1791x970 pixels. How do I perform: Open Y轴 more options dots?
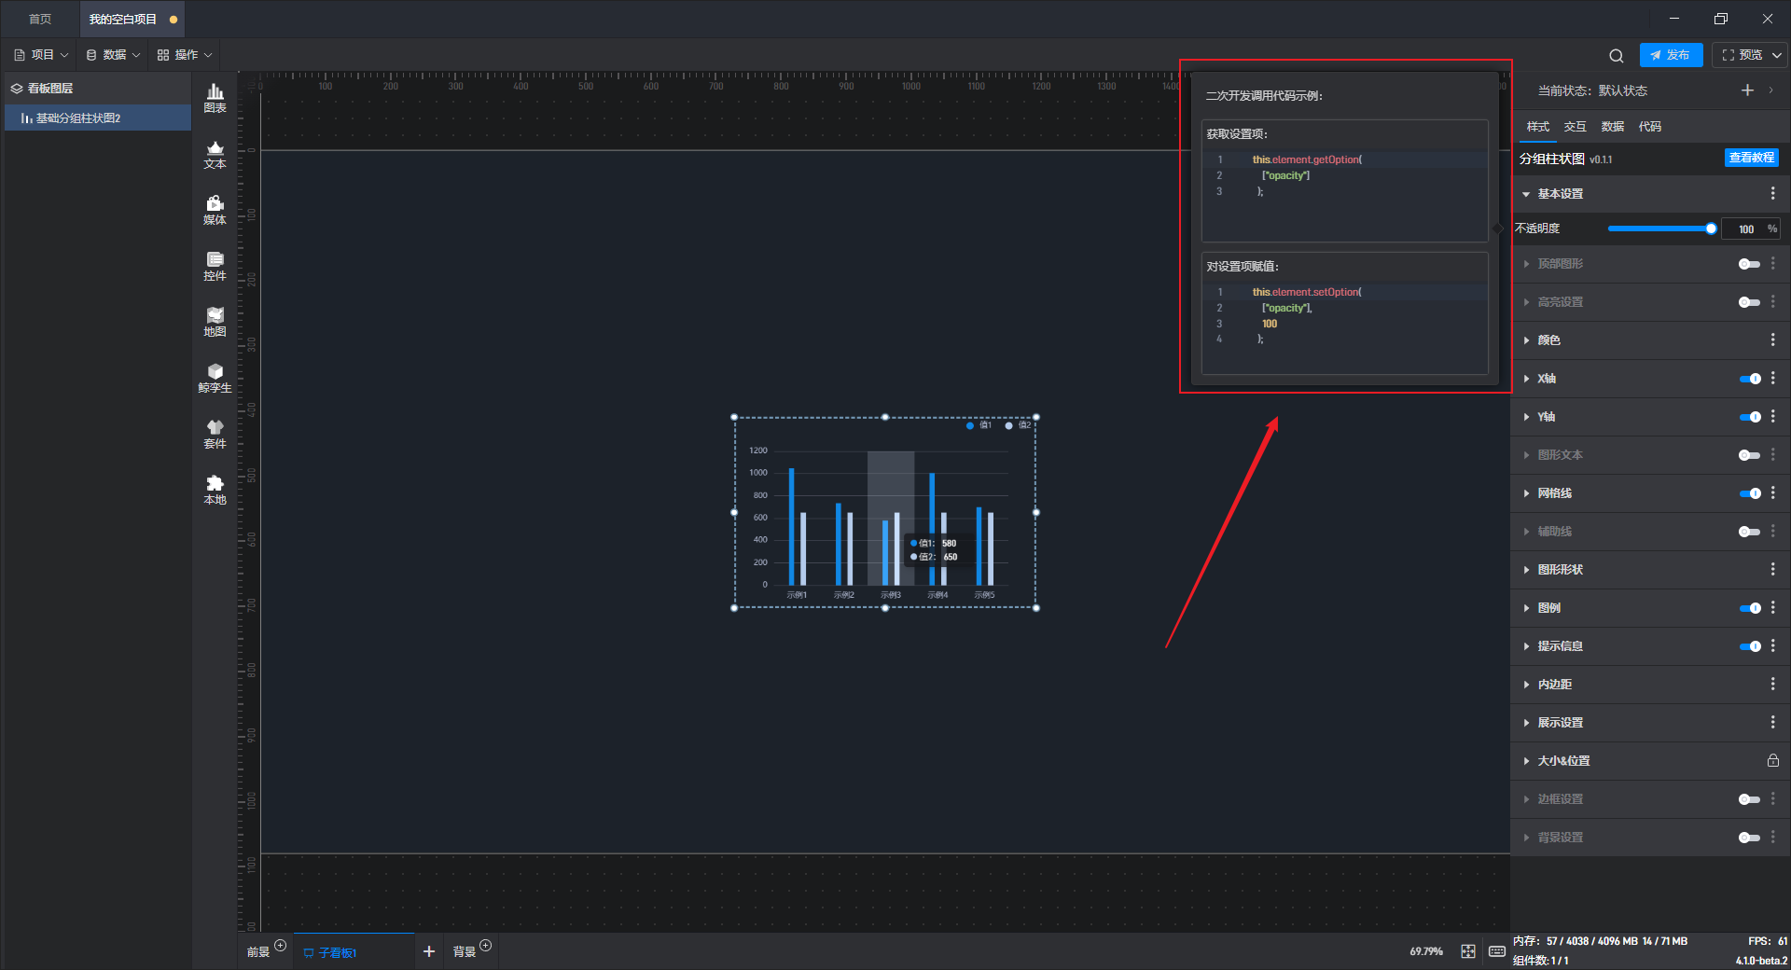point(1772,416)
